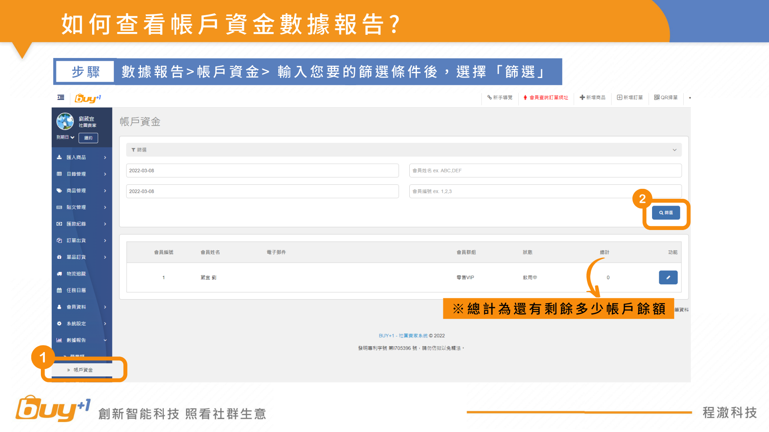Viewport: 769px width, 432px height.
Task: Open 物流追蹤 in the sidebar
Action: [x=76, y=274]
